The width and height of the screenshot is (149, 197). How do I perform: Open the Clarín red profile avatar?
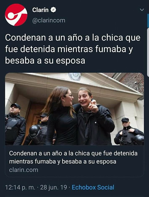pos(16,15)
